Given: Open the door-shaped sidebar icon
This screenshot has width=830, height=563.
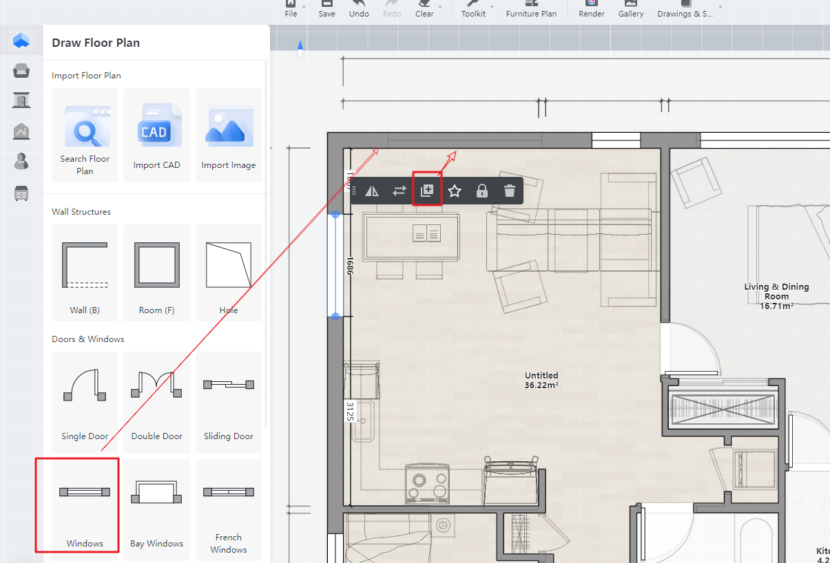Looking at the screenshot, I should point(21,100).
